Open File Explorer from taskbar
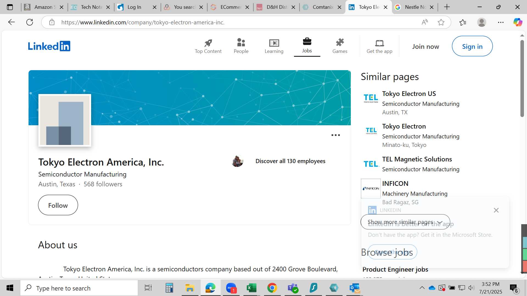The width and height of the screenshot is (527, 296). tap(190, 288)
